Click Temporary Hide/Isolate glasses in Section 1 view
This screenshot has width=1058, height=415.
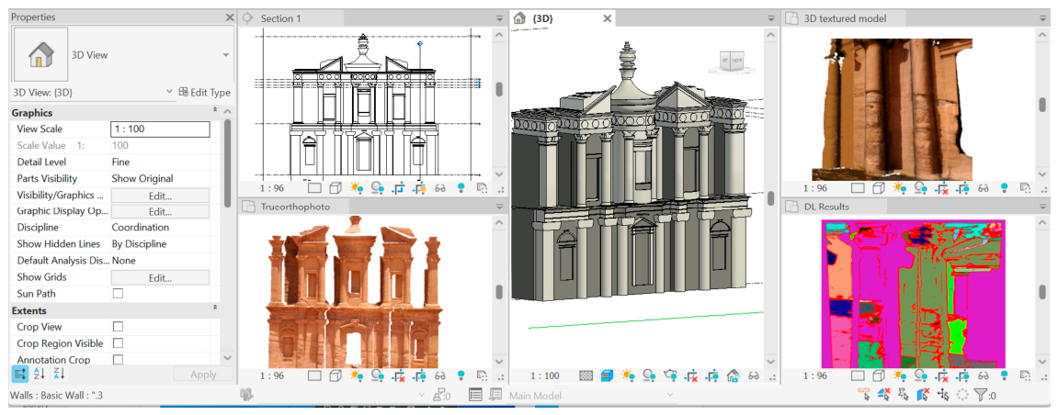tap(440, 188)
